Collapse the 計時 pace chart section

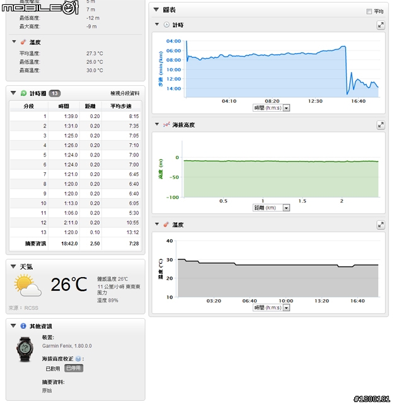tap(157, 25)
